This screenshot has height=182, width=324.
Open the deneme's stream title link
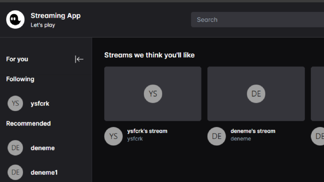(253, 131)
